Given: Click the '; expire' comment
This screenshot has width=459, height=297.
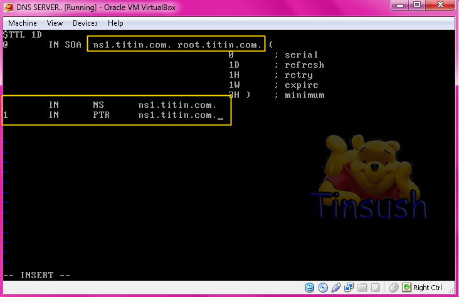Looking at the screenshot, I should click(296, 85).
